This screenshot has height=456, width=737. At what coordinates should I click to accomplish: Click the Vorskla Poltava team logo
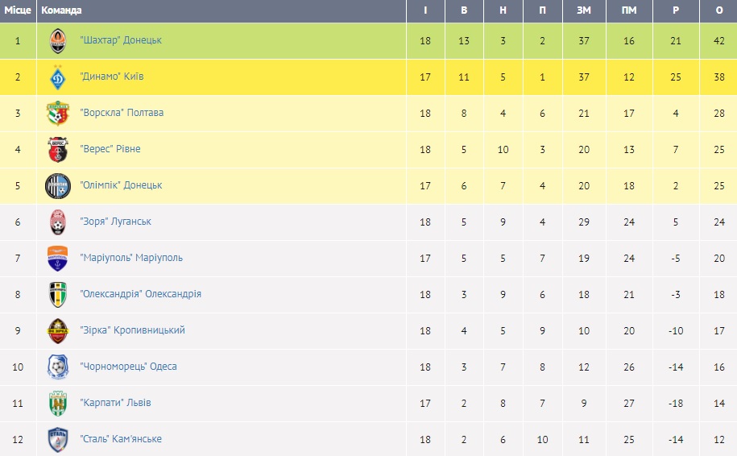coord(58,113)
